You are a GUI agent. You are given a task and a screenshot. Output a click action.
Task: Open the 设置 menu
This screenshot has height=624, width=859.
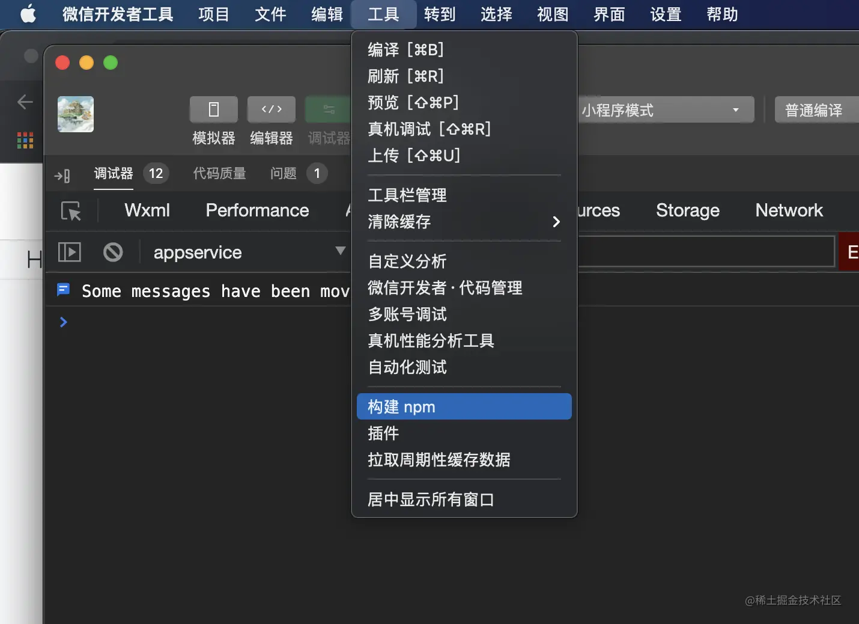click(666, 14)
